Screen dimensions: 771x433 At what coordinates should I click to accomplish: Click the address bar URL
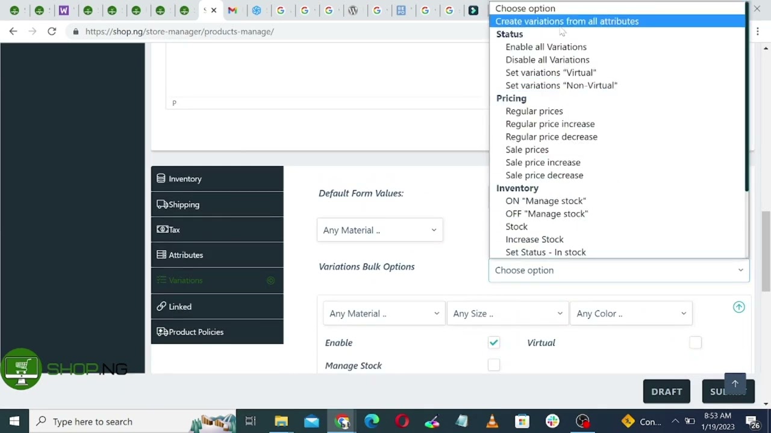[179, 31]
